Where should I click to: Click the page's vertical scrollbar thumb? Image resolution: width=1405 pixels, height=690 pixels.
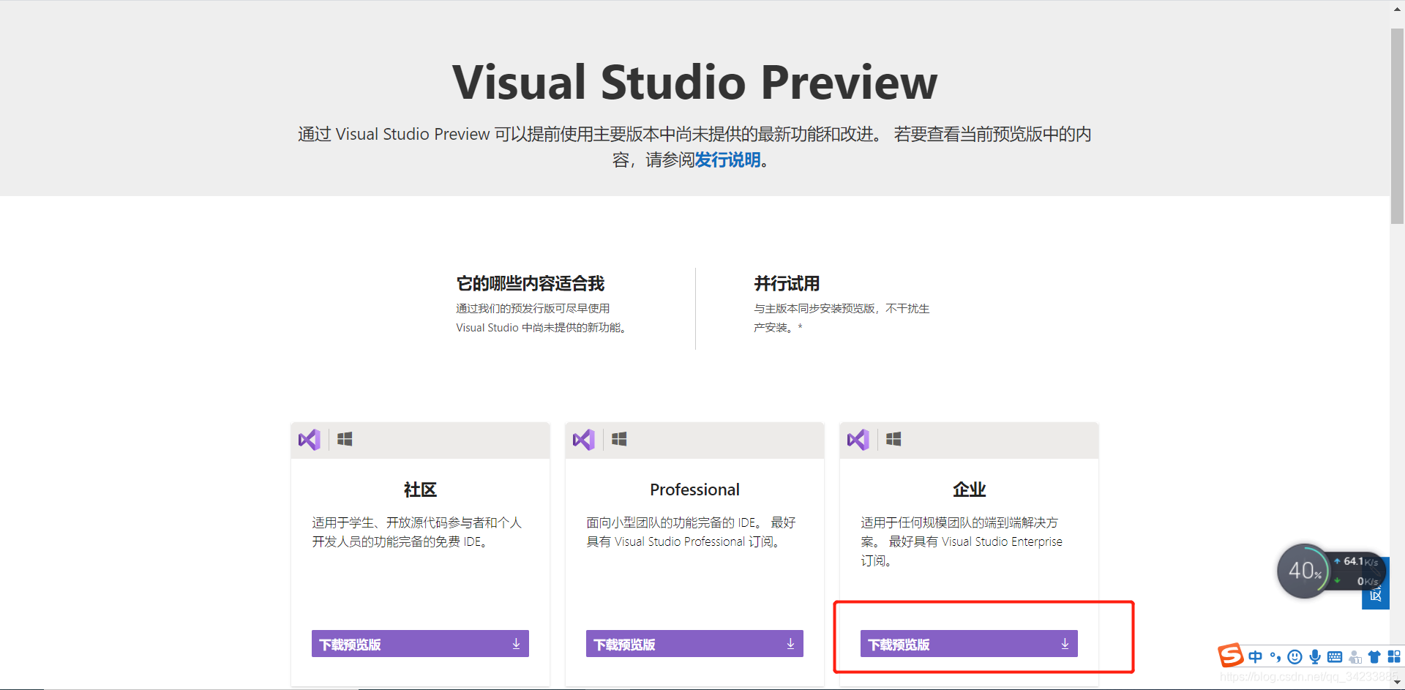(1397, 126)
